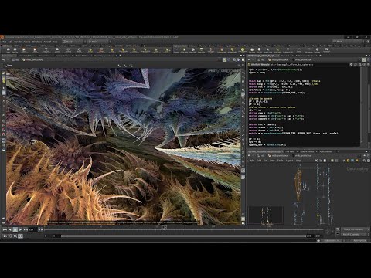Open the camera menu next to Persp

pyautogui.click(x=230, y=71)
